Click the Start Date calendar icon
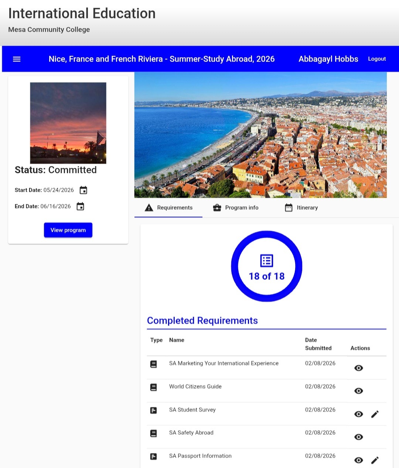The width and height of the screenshot is (399, 468). pos(83,190)
